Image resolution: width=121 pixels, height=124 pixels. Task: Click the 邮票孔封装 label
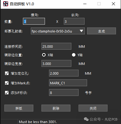[x=14, y=31]
